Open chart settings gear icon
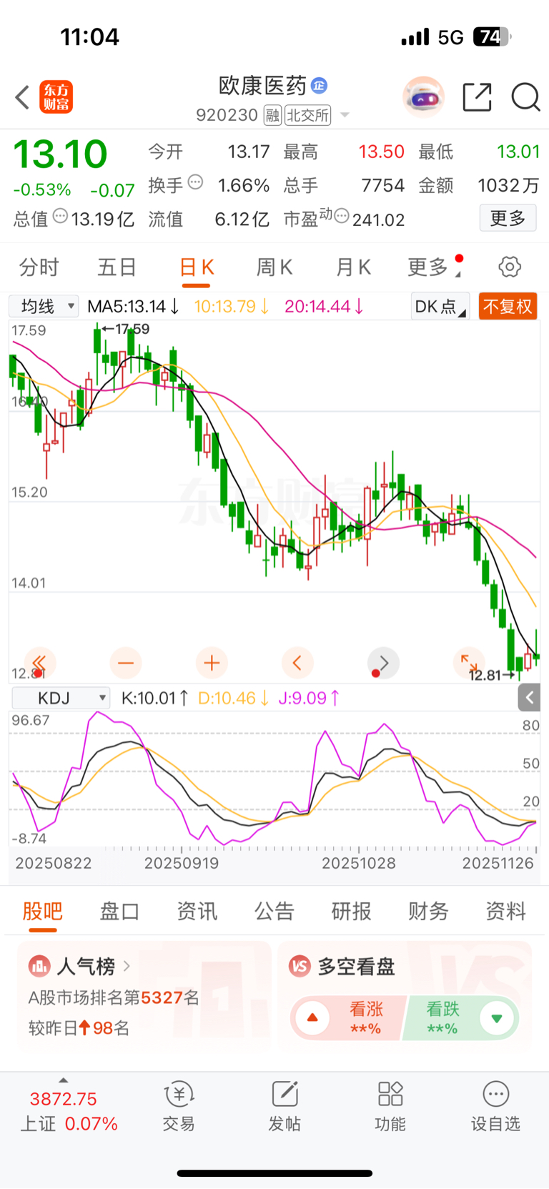Screen dimensions: 549x1189 pos(510,267)
